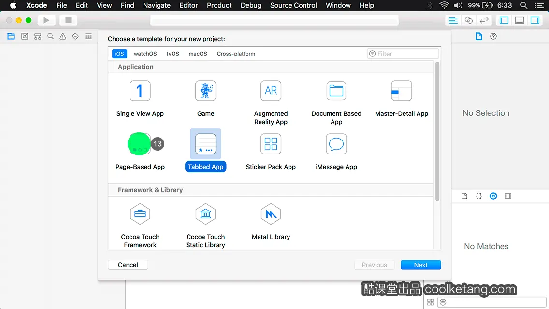The image size is (549, 309).
Task: Toggle the Navigator panel visibility
Action: [x=504, y=20]
